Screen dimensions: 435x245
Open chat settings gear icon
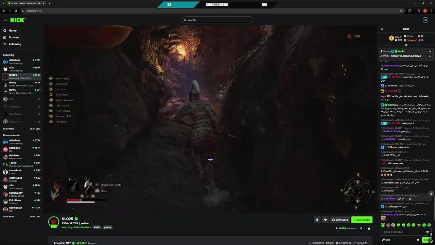[x=418, y=240]
